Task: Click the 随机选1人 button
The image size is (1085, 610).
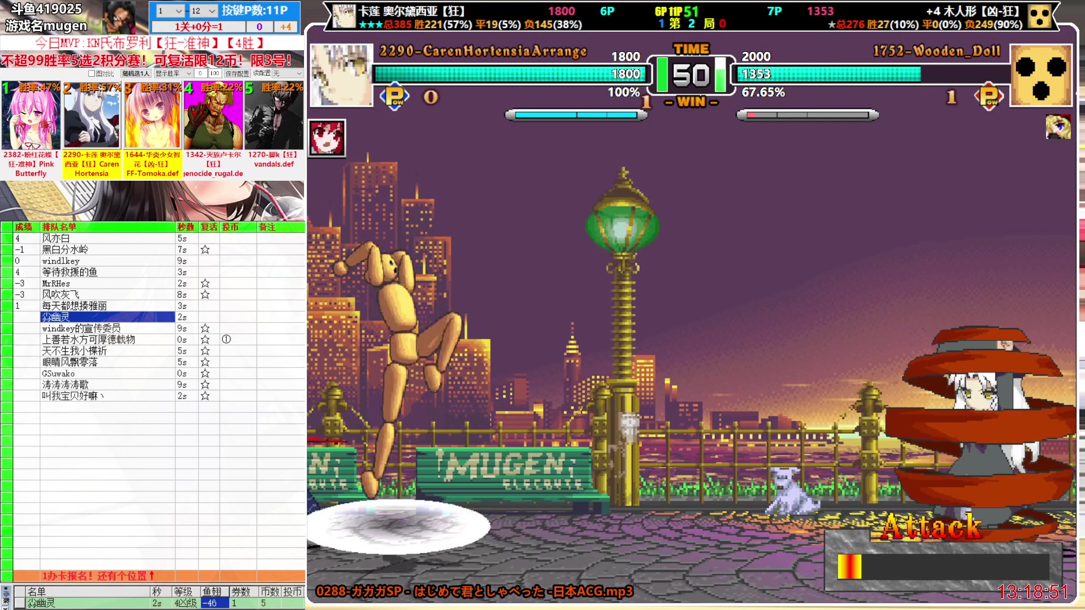Action: 136,73
